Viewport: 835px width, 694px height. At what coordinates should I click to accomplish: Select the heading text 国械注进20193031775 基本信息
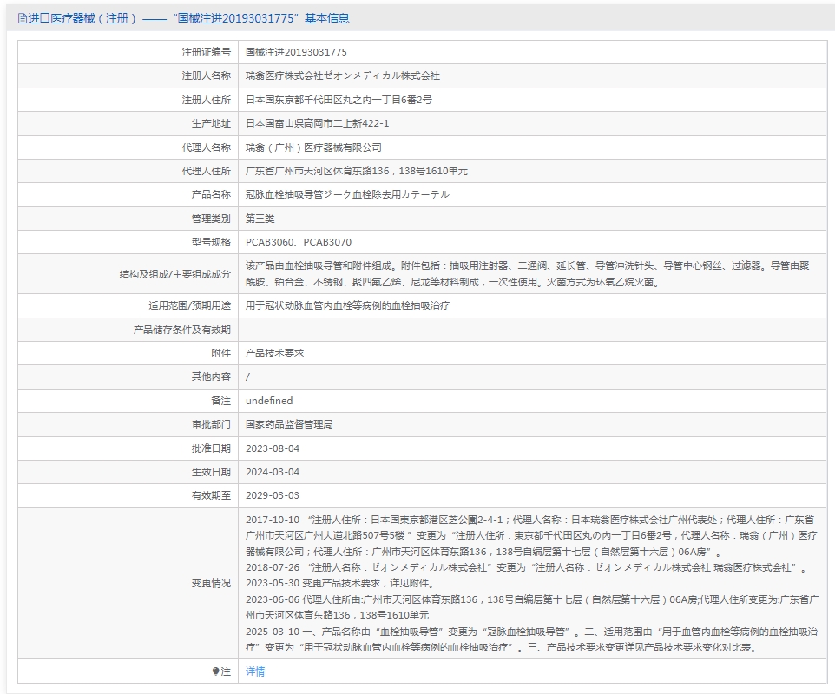coord(261,18)
